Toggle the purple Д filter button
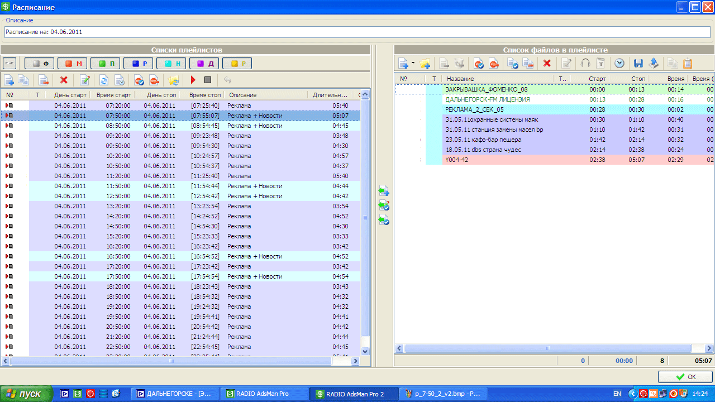The image size is (715, 402). 204,63
